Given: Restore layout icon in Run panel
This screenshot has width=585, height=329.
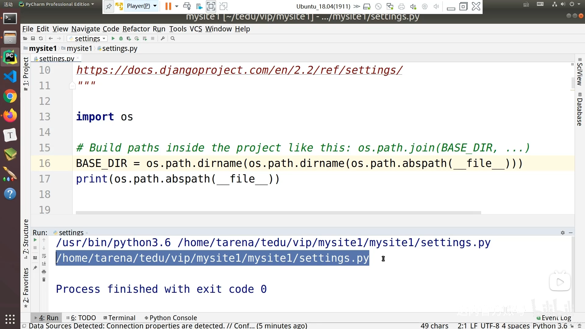Looking at the screenshot, I should pos(35,258).
